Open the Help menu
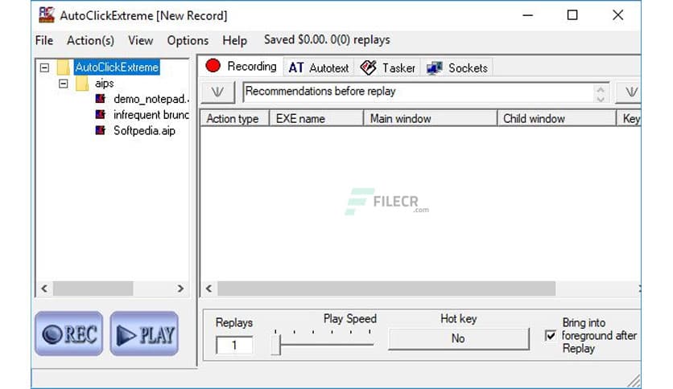Viewport: 673px width, 389px height. pos(234,40)
